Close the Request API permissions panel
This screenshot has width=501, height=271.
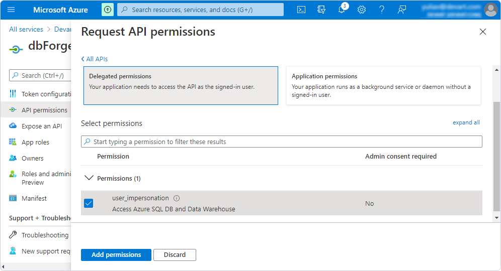tap(483, 32)
